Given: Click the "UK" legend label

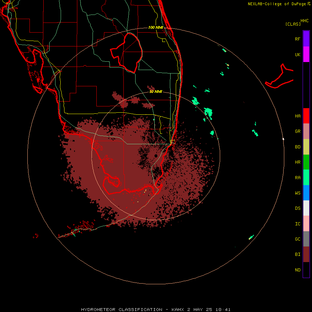Looking at the screenshot, I should coord(297,55).
